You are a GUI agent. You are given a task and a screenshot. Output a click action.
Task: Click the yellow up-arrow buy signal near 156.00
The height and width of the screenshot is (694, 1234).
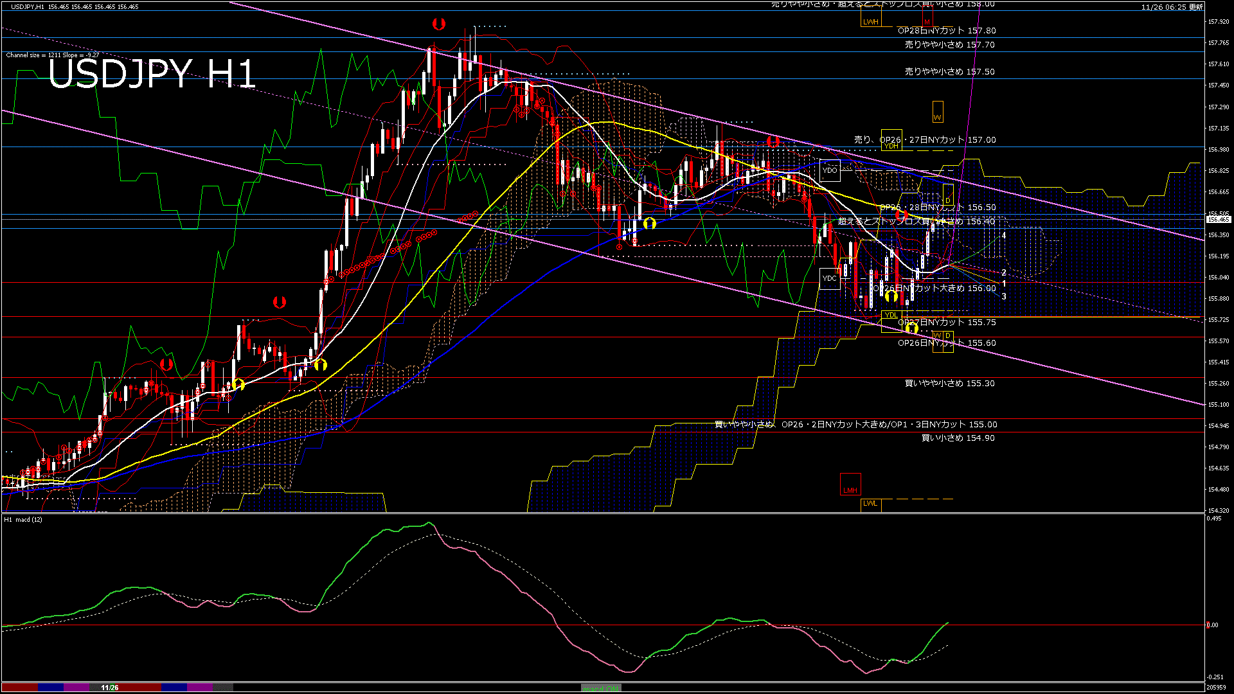point(891,296)
